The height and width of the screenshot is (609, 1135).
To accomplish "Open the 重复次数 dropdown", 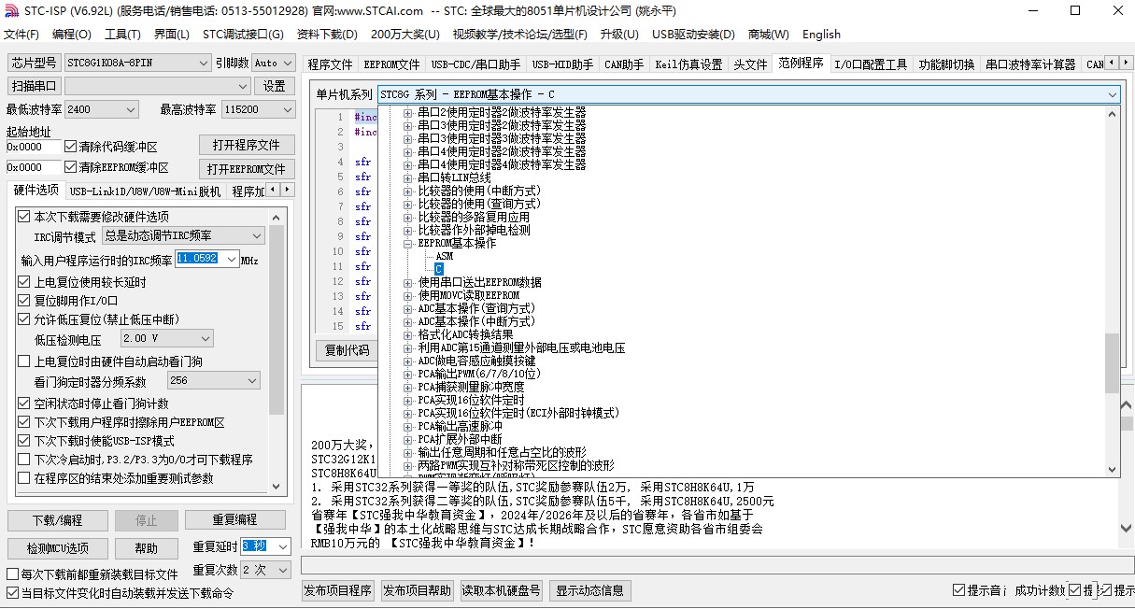I will 266,569.
